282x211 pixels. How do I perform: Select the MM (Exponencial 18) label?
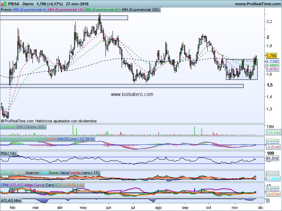pyautogui.click(x=66, y=10)
